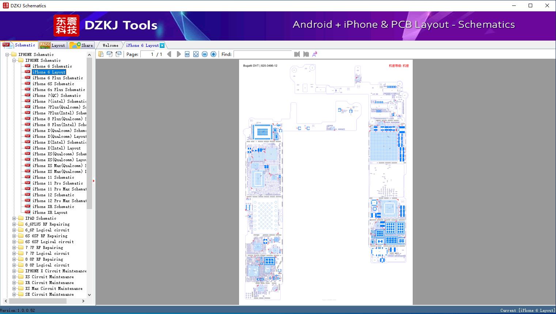Zoom out with the minus icon
556x314 pixels.
[x=205, y=54]
